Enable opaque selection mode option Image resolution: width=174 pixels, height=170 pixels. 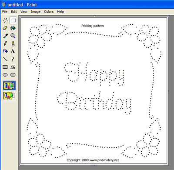point(9,86)
